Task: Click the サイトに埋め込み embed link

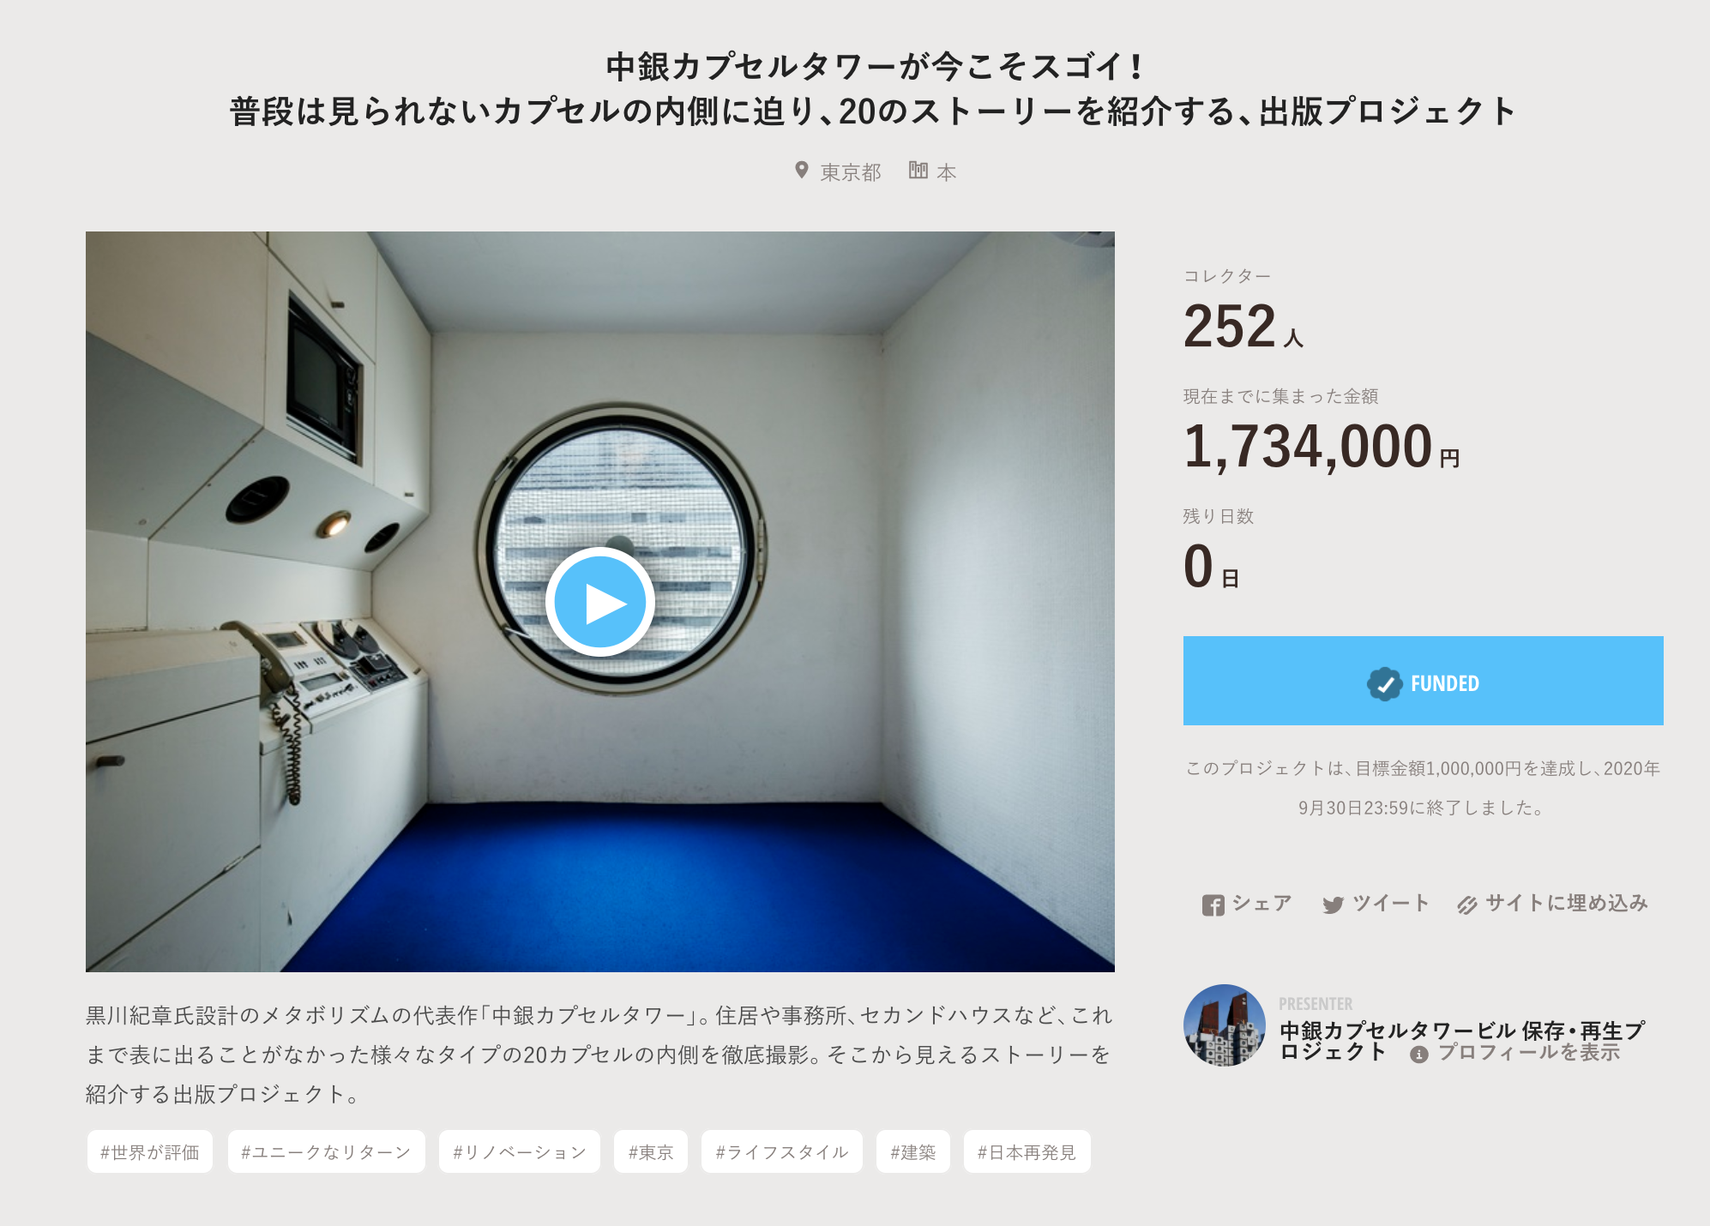Action: pyautogui.click(x=1567, y=903)
